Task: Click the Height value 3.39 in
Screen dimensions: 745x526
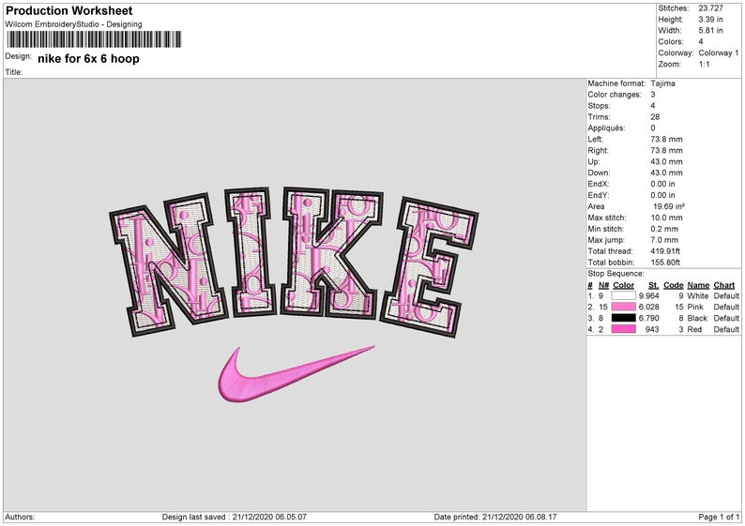Action: 711,20
